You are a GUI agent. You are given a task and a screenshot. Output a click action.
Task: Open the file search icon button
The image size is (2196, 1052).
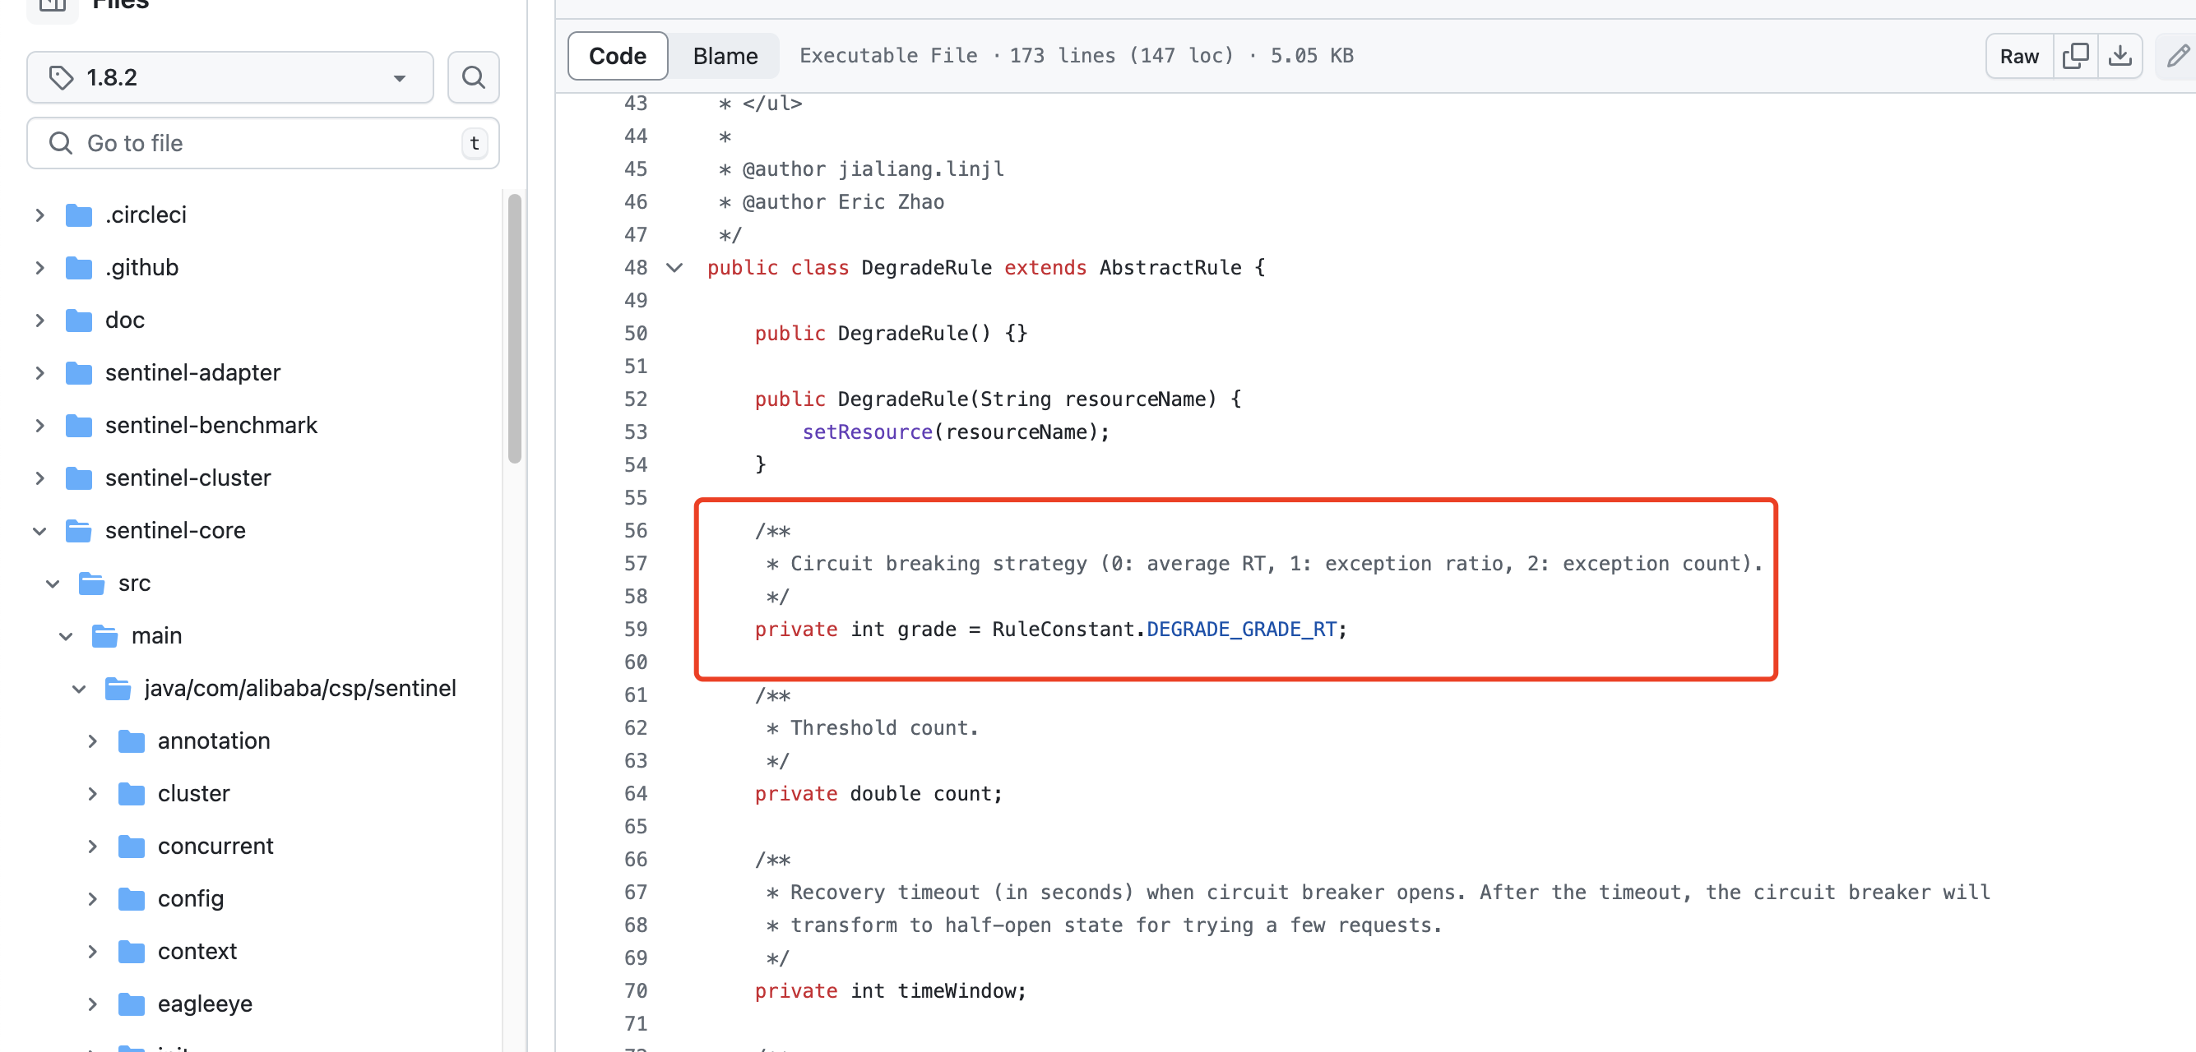tap(473, 77)
